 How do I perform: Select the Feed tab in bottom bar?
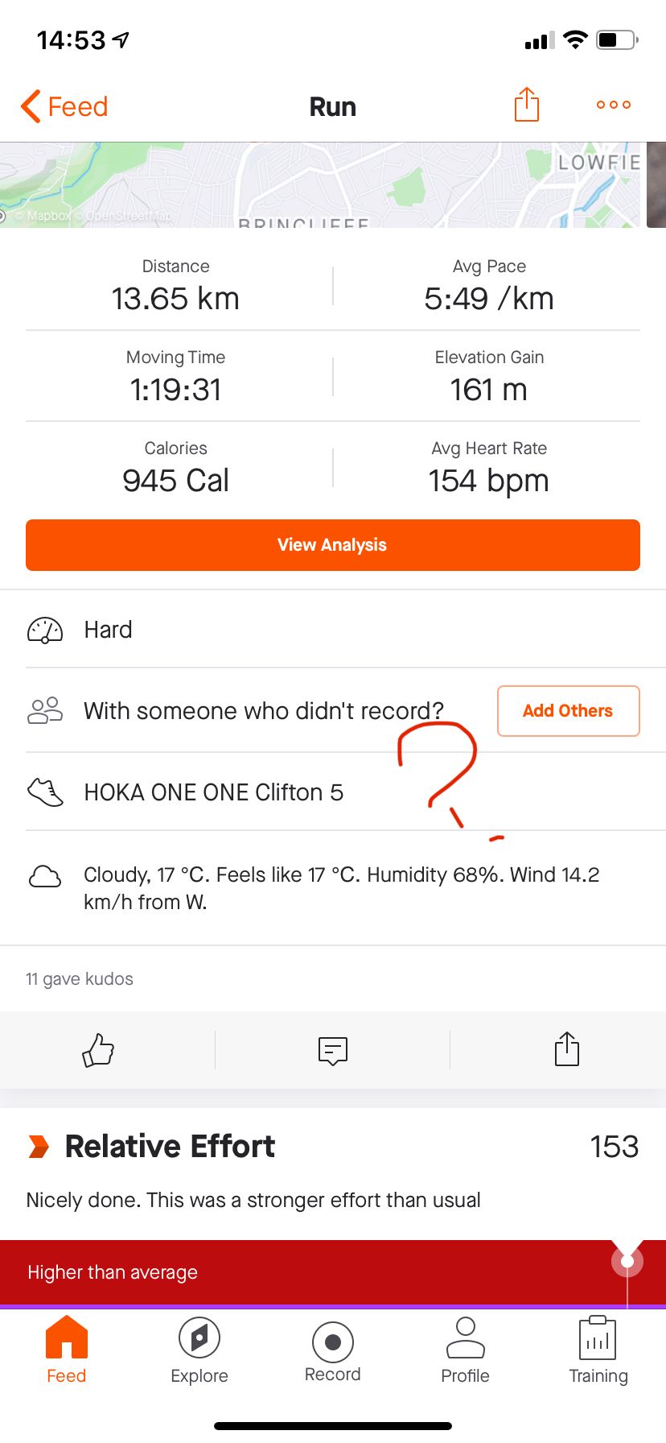coord(67,1351)
